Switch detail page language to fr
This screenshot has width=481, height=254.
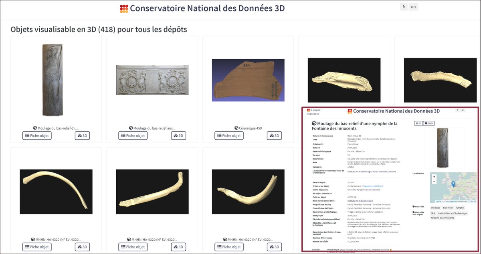457,110
